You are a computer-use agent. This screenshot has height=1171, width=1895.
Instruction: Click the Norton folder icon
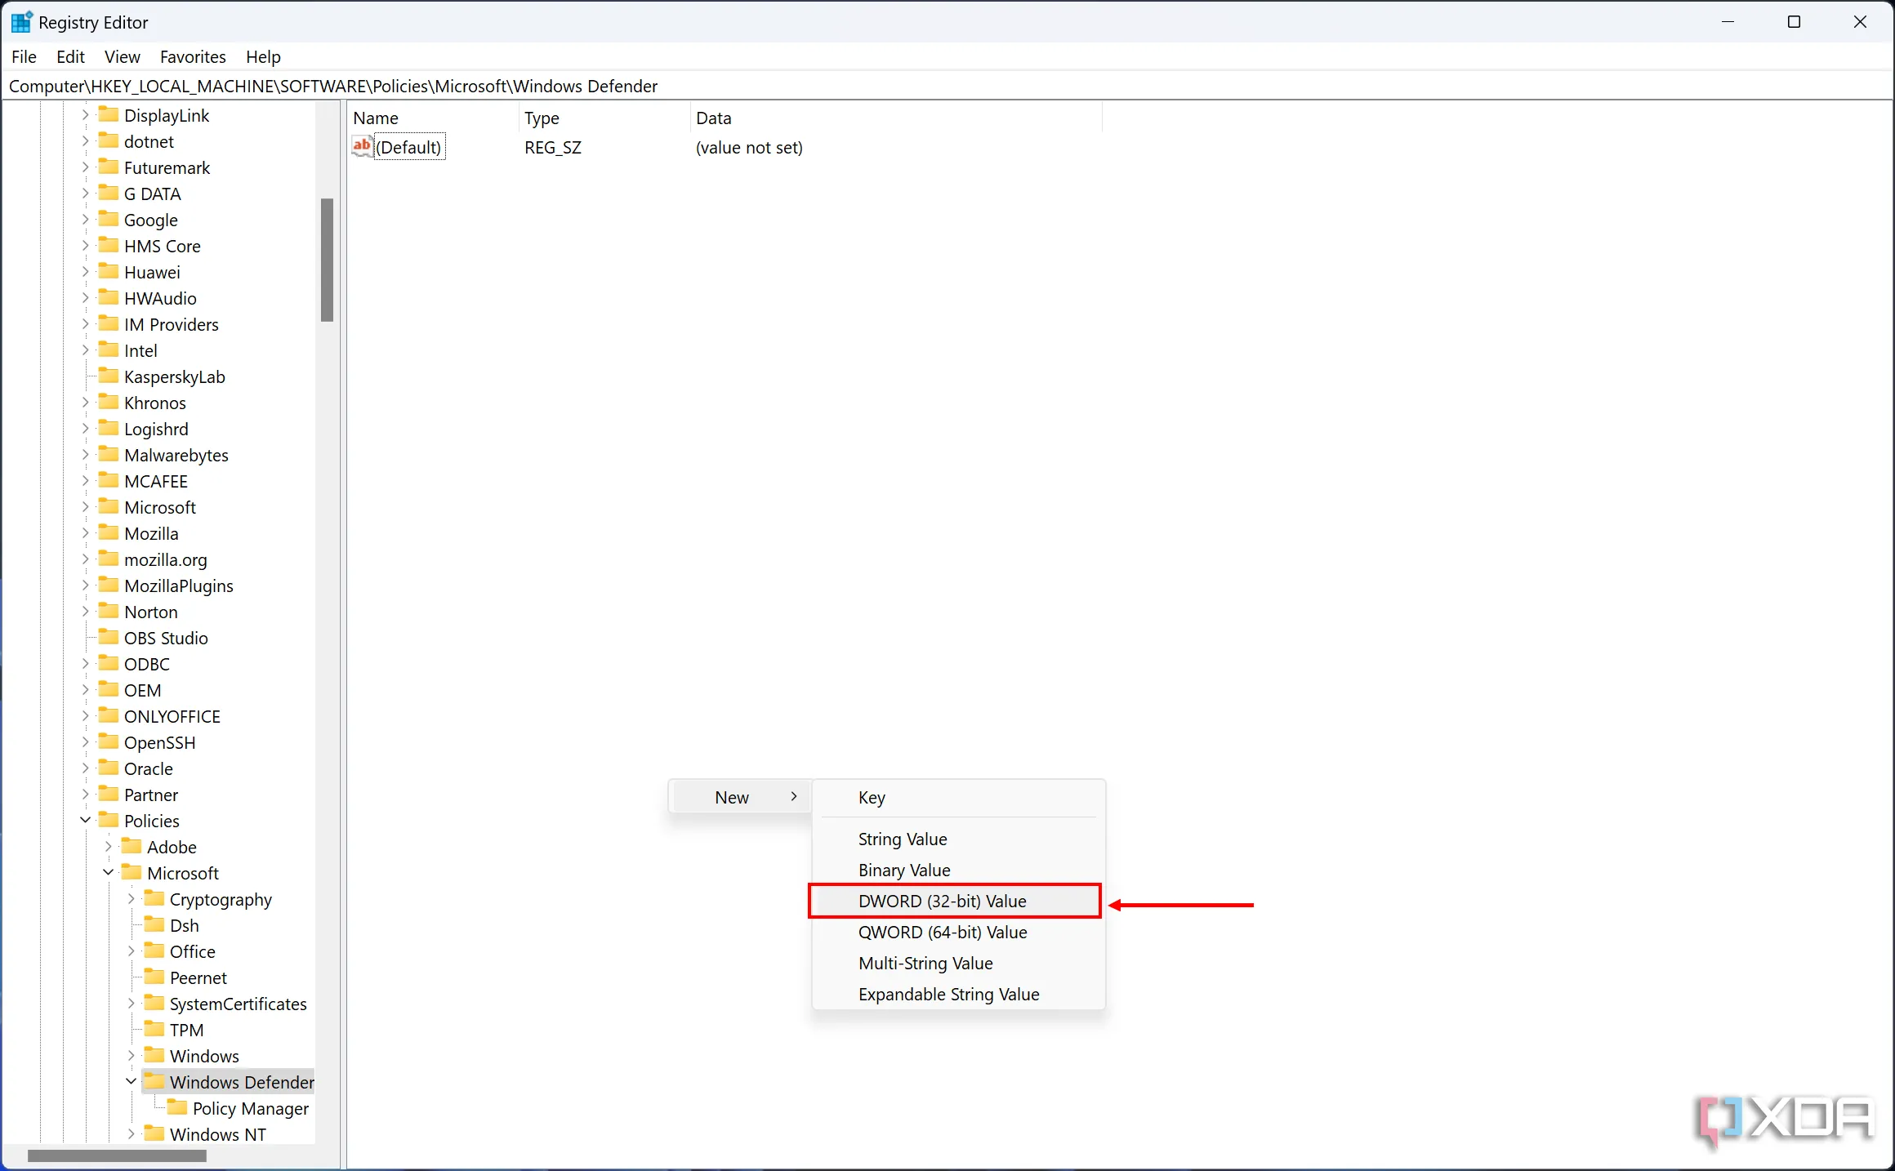tap(109, 611)
